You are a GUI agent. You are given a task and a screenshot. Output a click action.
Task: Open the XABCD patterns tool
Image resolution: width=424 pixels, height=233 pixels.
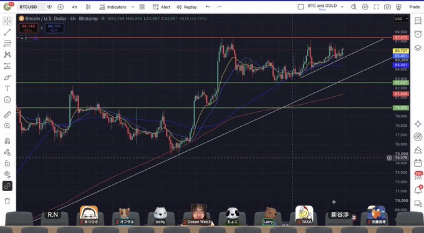[7, 55]
